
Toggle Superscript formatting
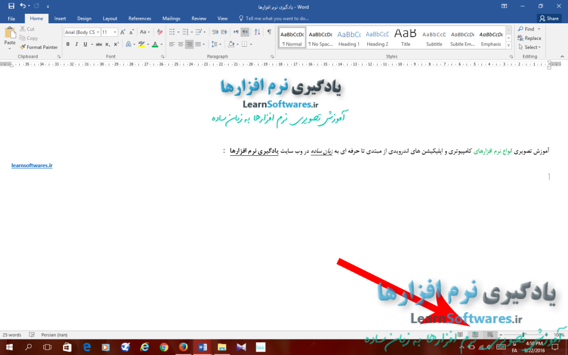click(116, 44)
